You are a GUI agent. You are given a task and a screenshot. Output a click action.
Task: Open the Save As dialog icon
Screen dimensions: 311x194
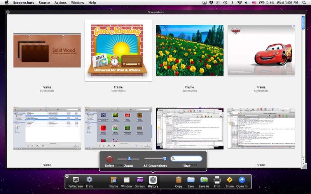point(204,180)
